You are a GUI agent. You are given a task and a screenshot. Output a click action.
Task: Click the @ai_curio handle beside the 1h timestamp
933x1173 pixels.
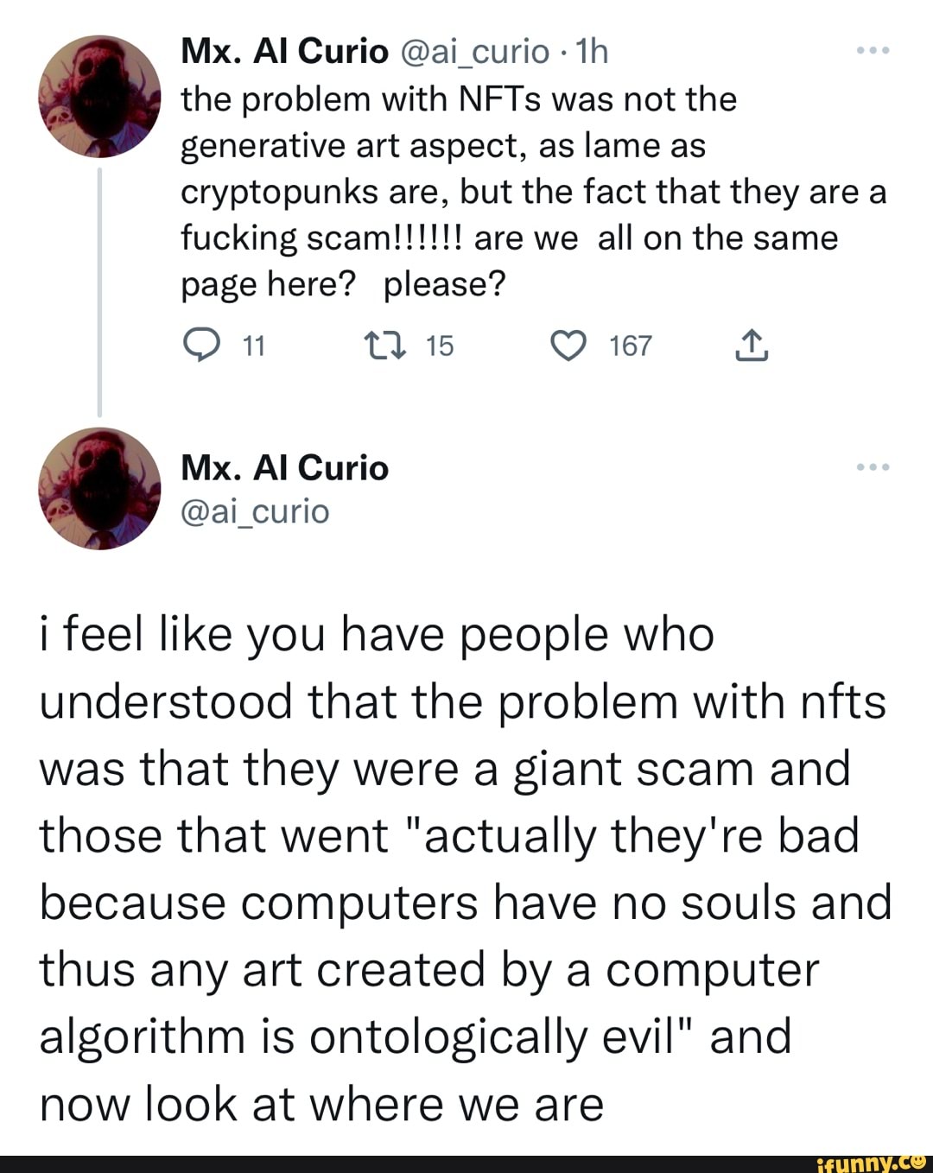pyautogui.click(x=474, y=53)
